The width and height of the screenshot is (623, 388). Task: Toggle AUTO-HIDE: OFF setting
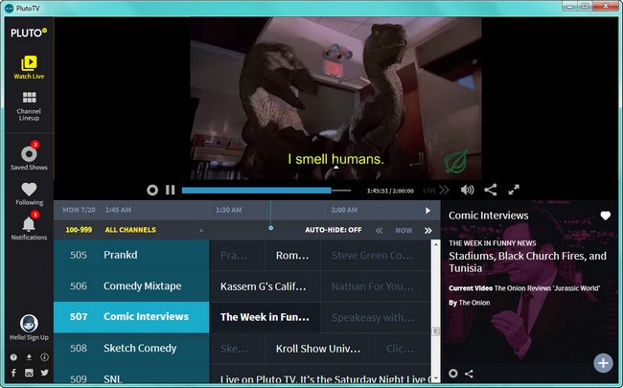pos(334,230)
